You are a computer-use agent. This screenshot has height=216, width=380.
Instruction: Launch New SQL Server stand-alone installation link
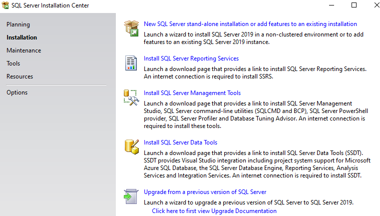pyautogui.click(x=250, y=24)
